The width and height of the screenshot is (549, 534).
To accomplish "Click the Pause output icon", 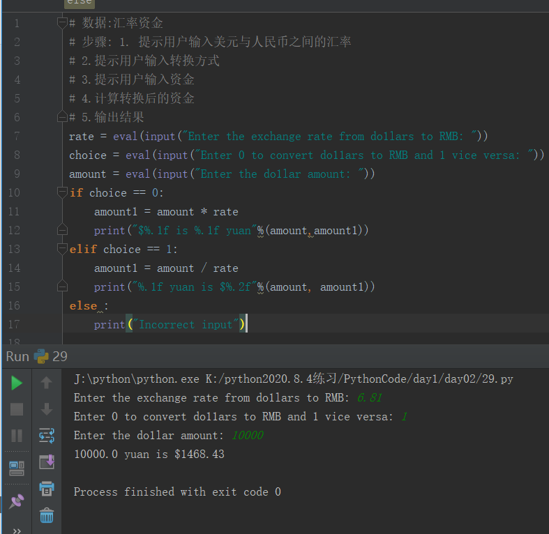I will tap(17, 436).
